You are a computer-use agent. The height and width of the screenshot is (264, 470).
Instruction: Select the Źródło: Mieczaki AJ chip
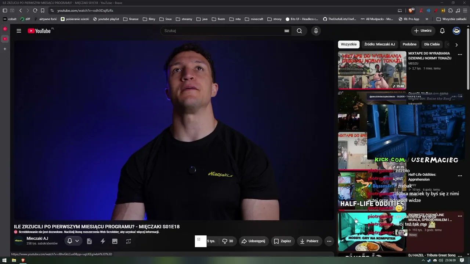[380, 44]
